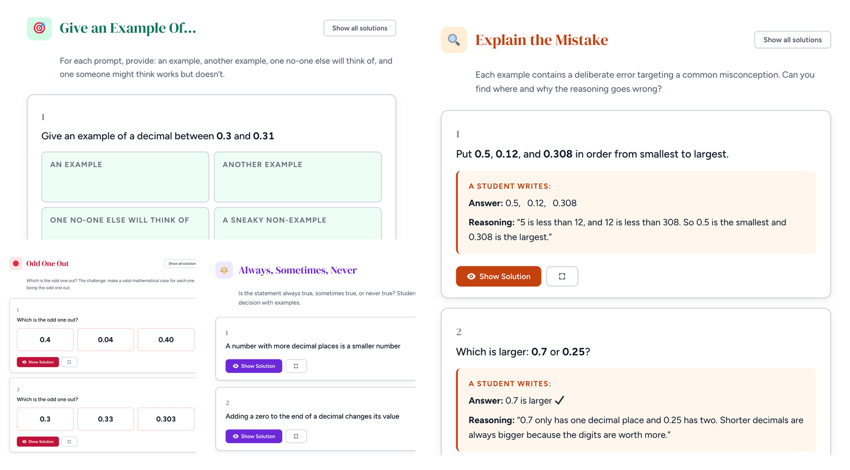The width and height of the screenshot is (850, 470).
Task: Click the red circle icon beside Odd One Out
Action: (16, 264)
